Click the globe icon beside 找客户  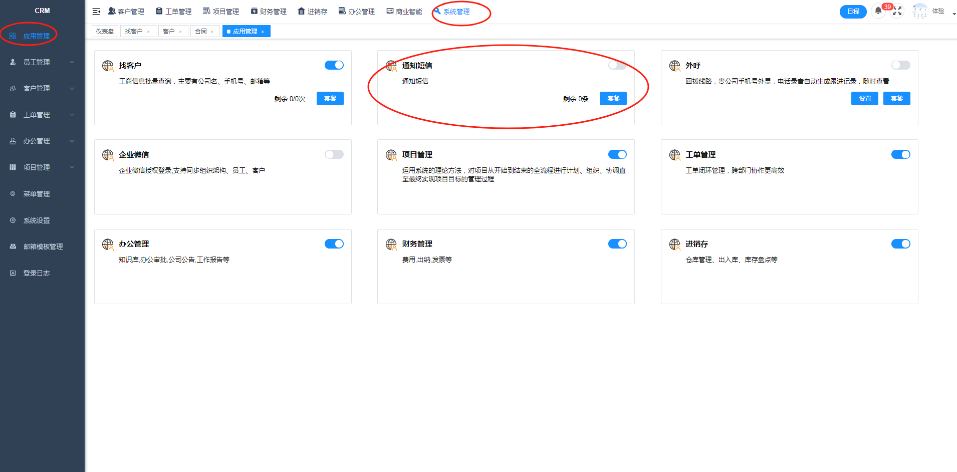coord(108,66)
